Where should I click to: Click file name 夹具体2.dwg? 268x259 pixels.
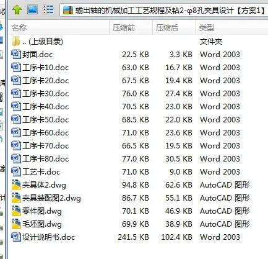[x=44, y=185]
